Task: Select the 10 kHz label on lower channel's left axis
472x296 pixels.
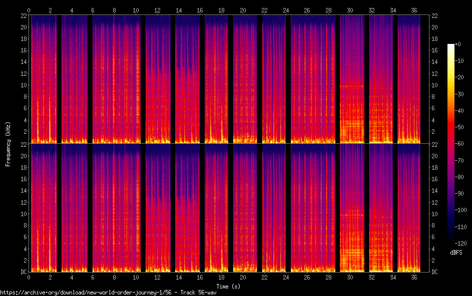Action: click(23, 214)
